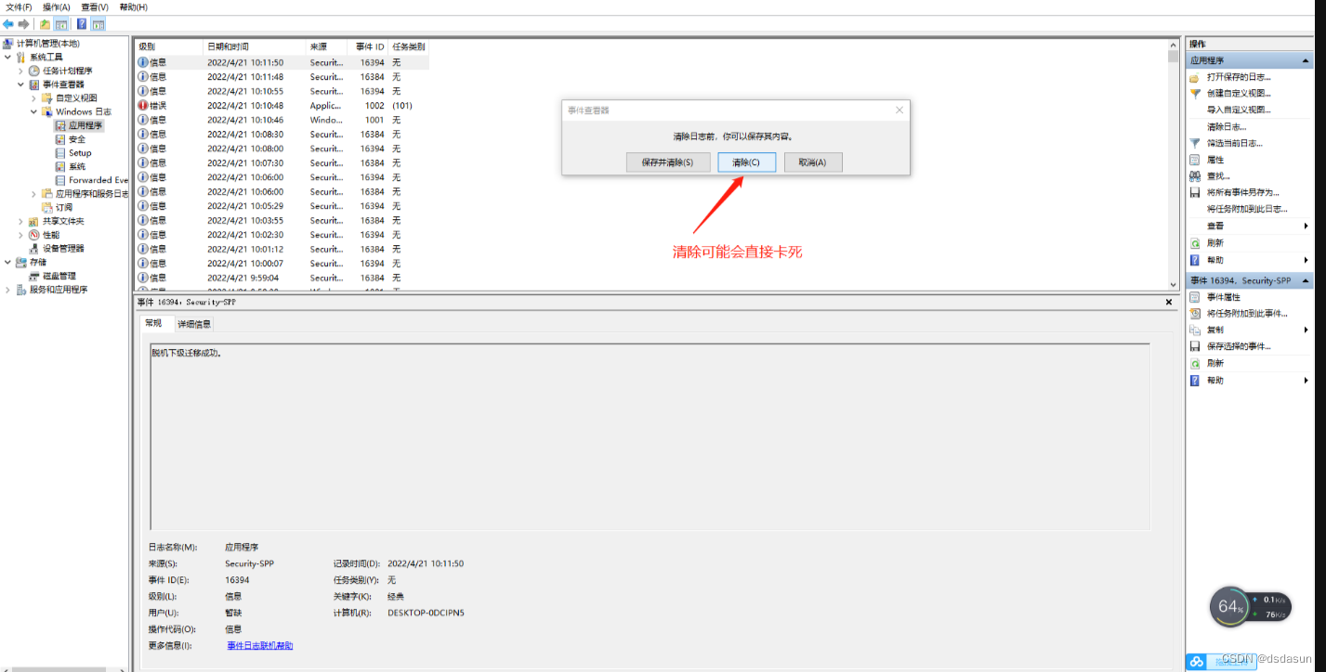Click the 取消(A) dialog button
This screenshot has width=1326, height=672.
pos(813,162)
